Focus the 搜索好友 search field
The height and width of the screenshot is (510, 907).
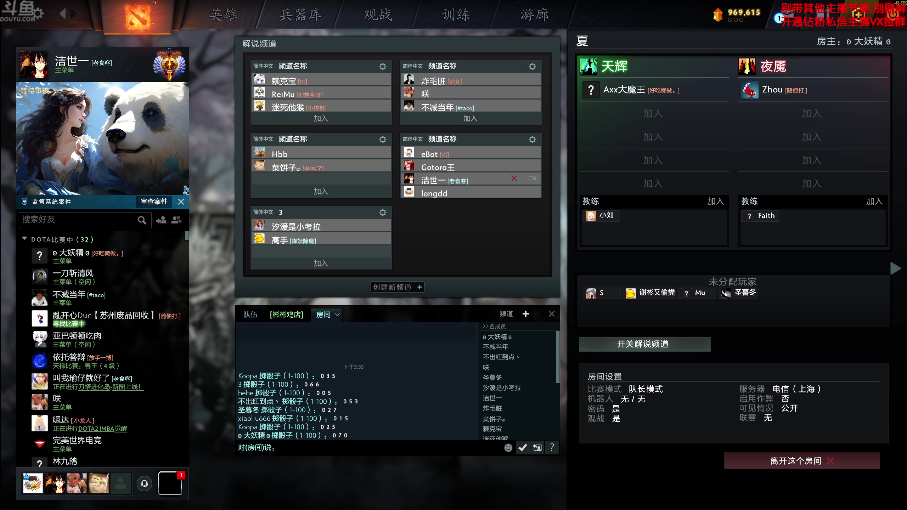78,220
